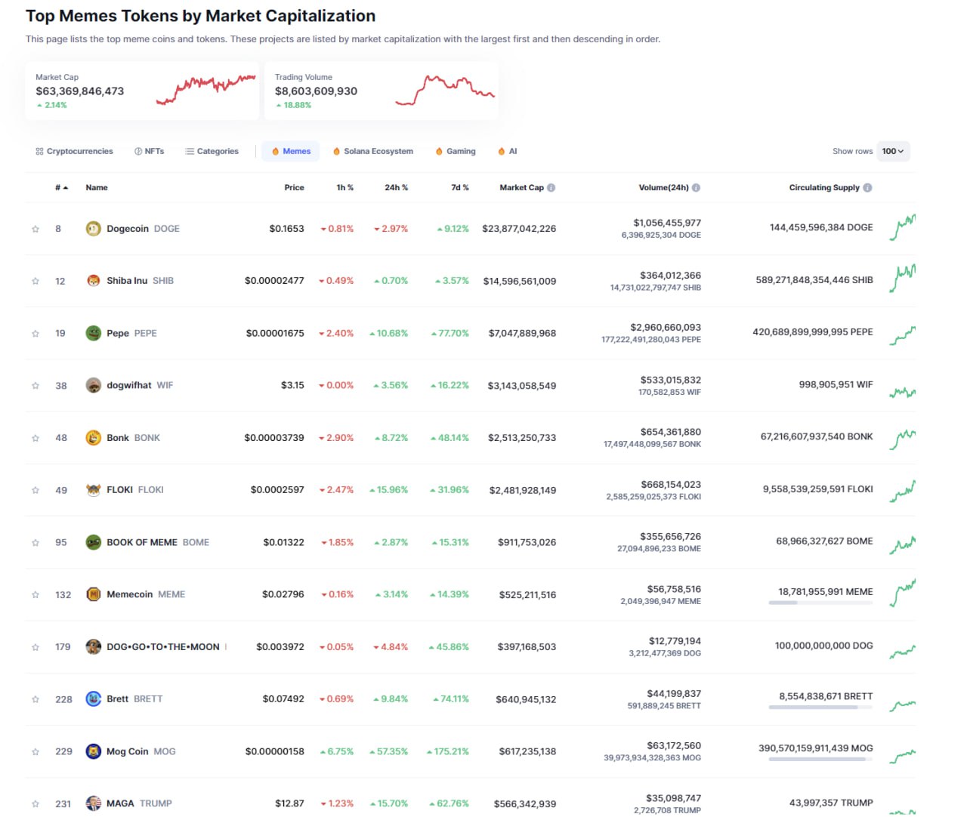Switch to the Solana Ecosystem tab

pyautogui.click(x=373, y=152)
